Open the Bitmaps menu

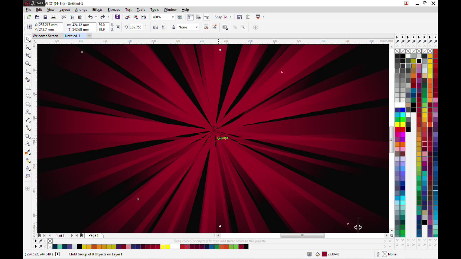coord(114,10)
